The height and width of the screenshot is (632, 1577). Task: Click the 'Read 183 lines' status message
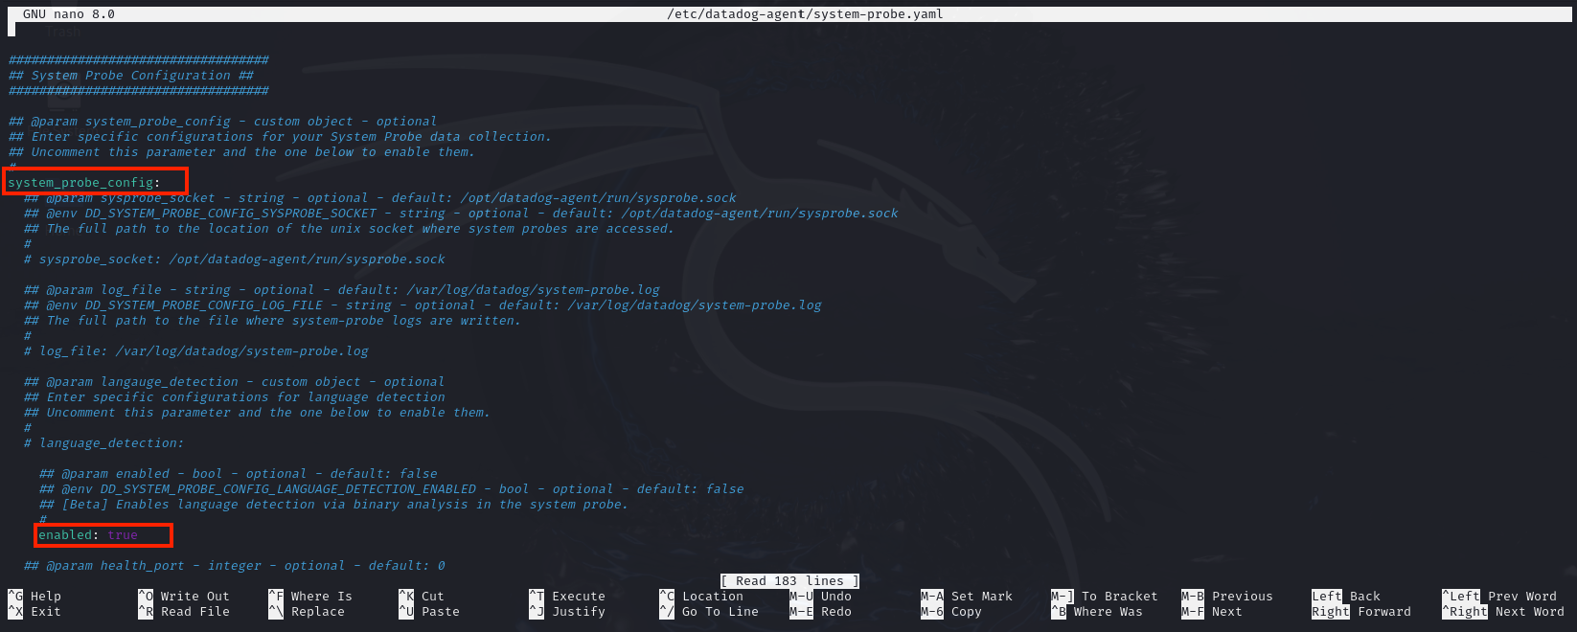(x=789, y=581)
